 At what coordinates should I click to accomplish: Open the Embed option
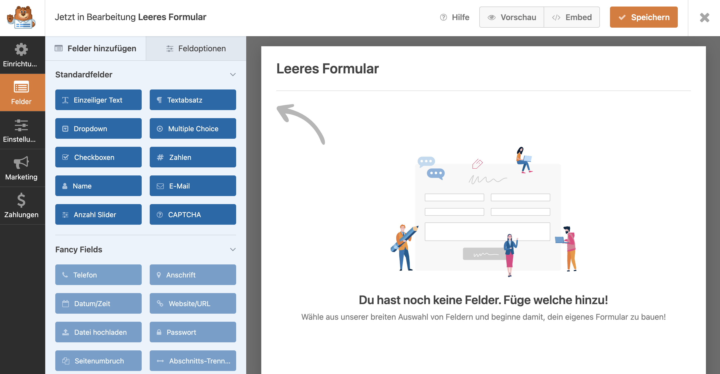[x=572, y=17]
